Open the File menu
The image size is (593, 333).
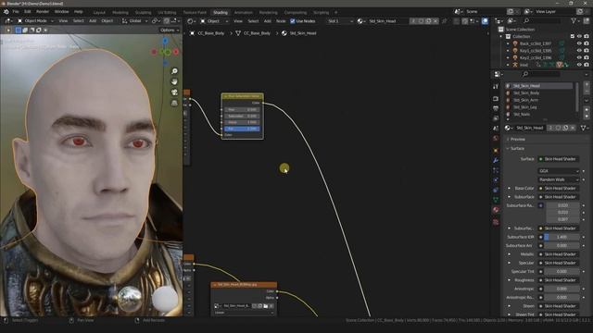16,12
